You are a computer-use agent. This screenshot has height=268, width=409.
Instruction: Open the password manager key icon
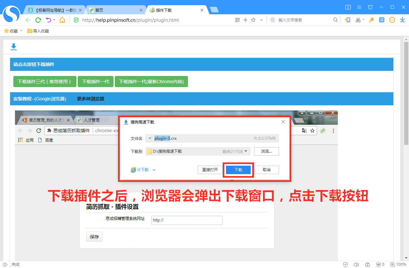371,20
